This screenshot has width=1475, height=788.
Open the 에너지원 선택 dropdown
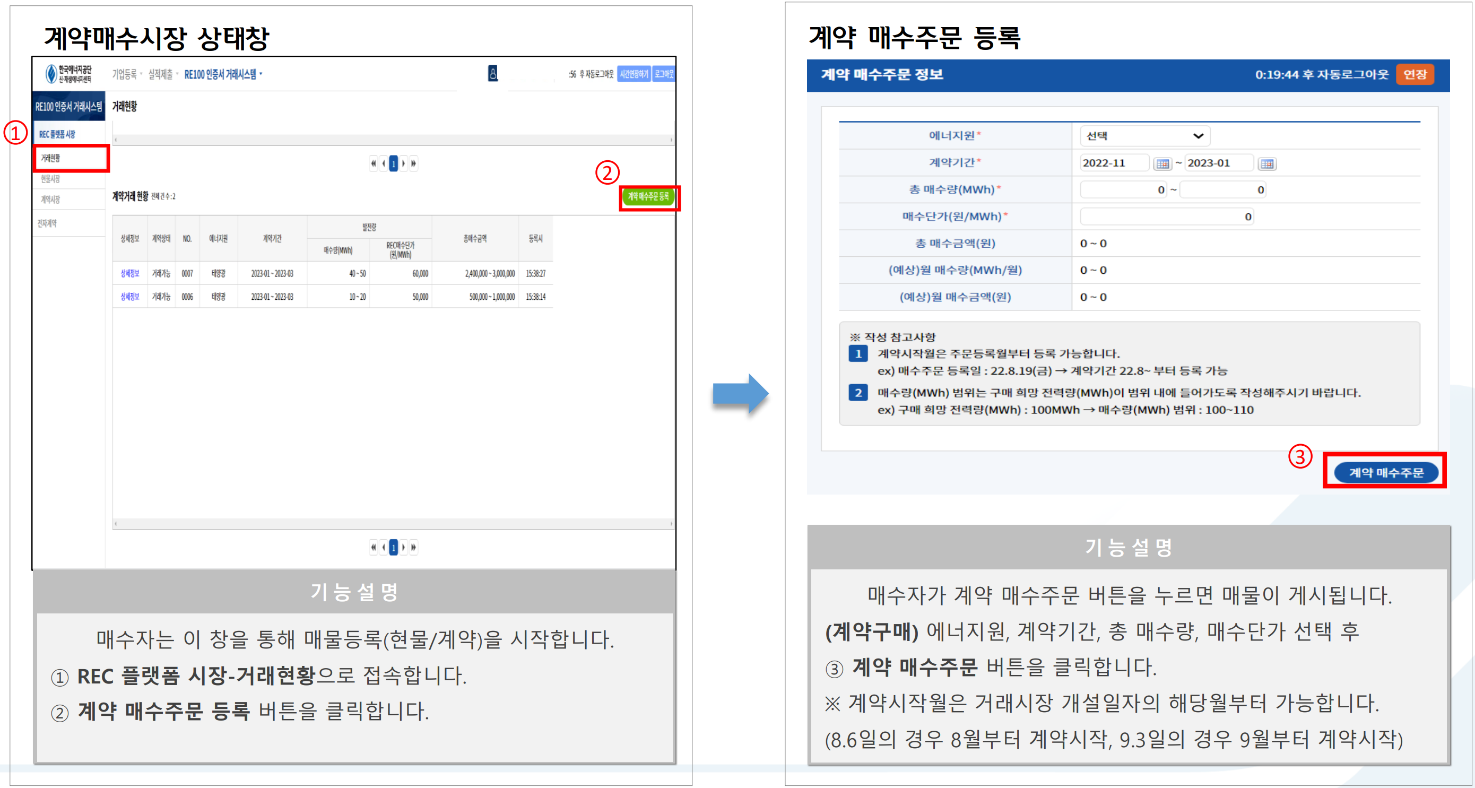(x=1144, y=136)
